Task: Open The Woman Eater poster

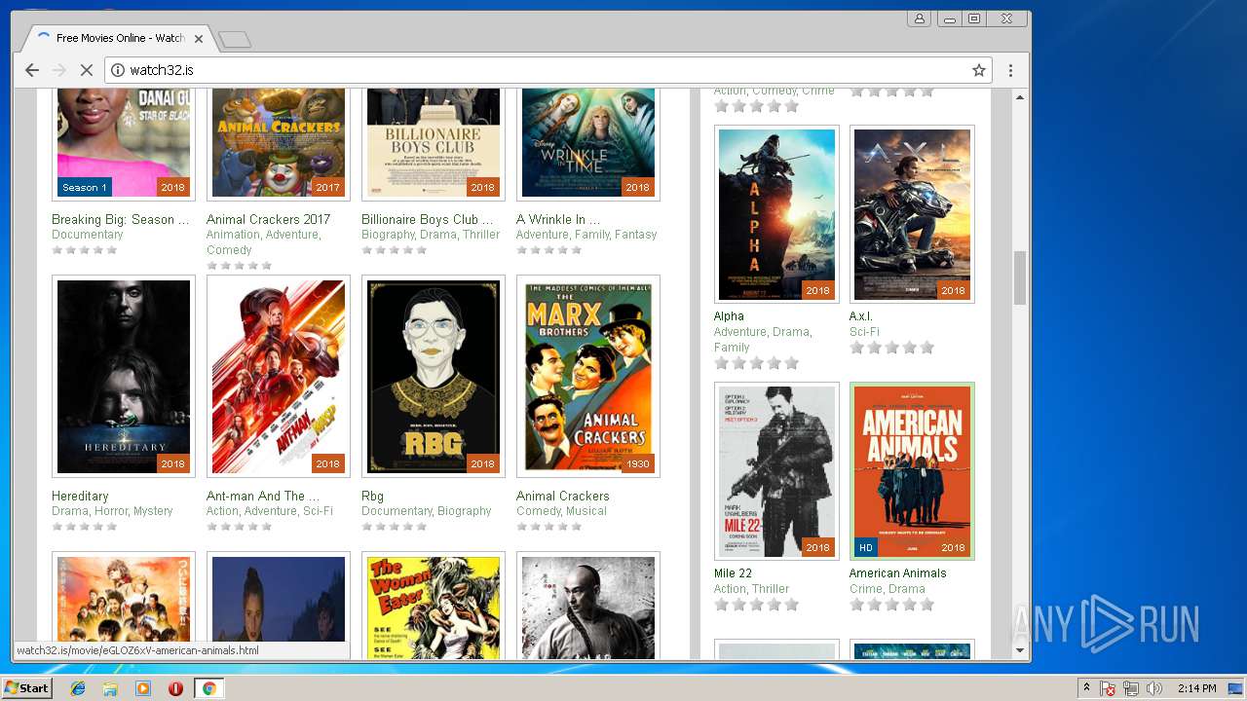Action: (x=434, y=608)
